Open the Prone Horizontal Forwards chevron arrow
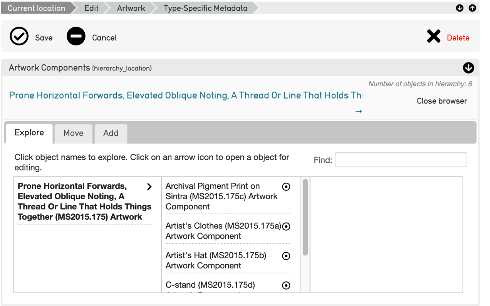Image resolution: width=490 pixels, height=306 pixels. [x=150, y=187]
